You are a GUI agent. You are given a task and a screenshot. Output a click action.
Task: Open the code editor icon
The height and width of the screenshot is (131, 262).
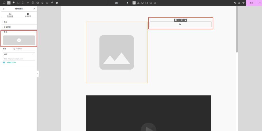pos(28,3)
